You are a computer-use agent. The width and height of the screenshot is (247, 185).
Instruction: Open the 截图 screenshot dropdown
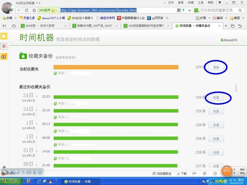coord(236,18)
